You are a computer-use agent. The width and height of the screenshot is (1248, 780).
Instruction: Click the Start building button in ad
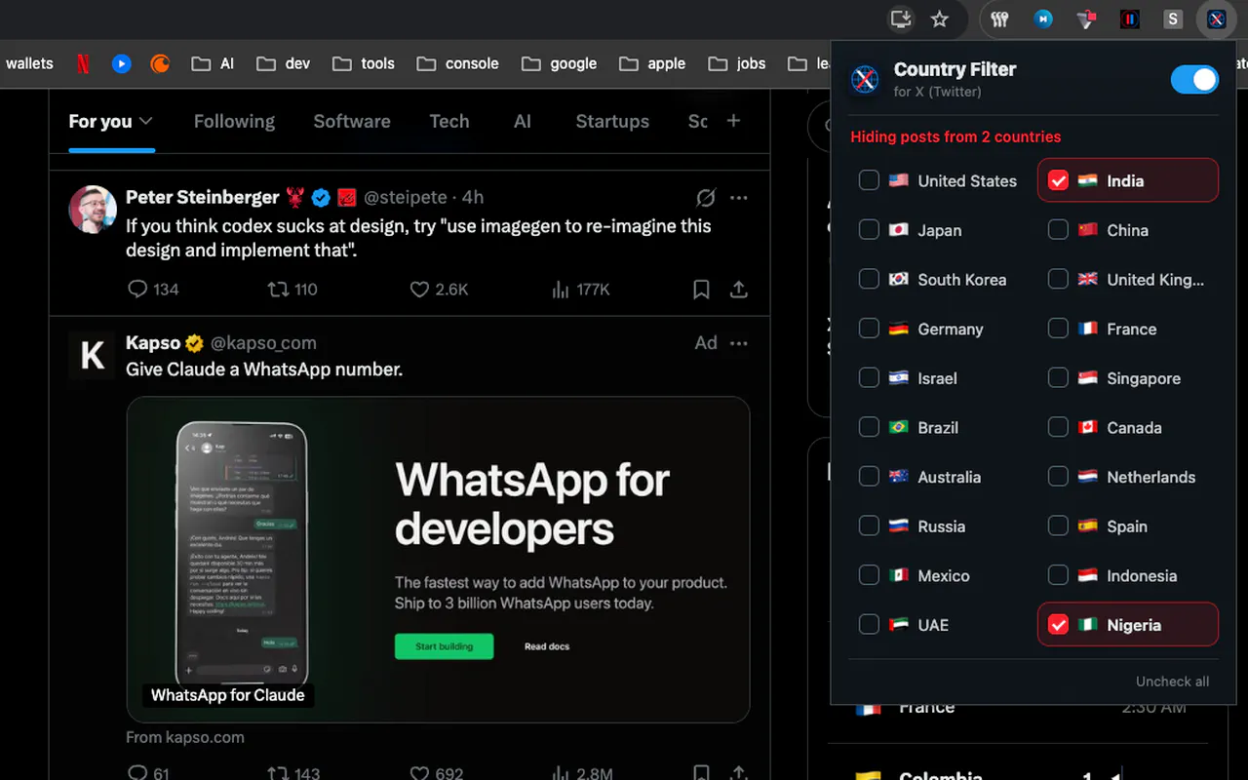444,646
